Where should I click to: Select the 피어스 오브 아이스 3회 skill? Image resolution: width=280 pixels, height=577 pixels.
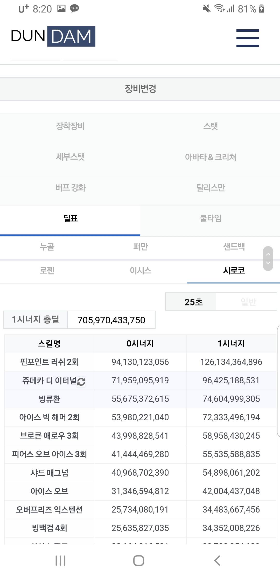pos(49,454)
